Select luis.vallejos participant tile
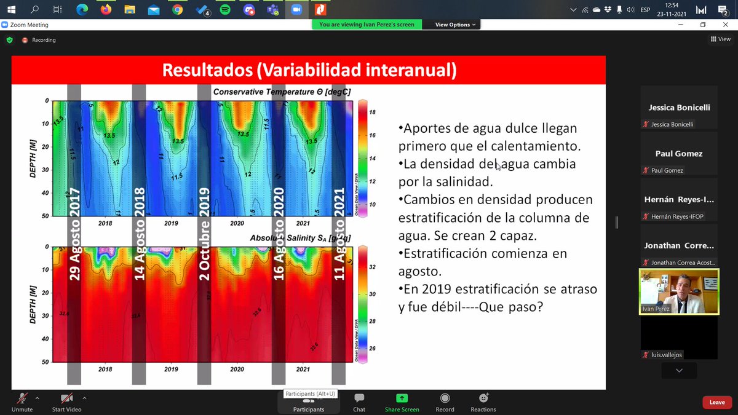Image resolution: width=738 pixels, height=415 pixels. click(679, 338)
